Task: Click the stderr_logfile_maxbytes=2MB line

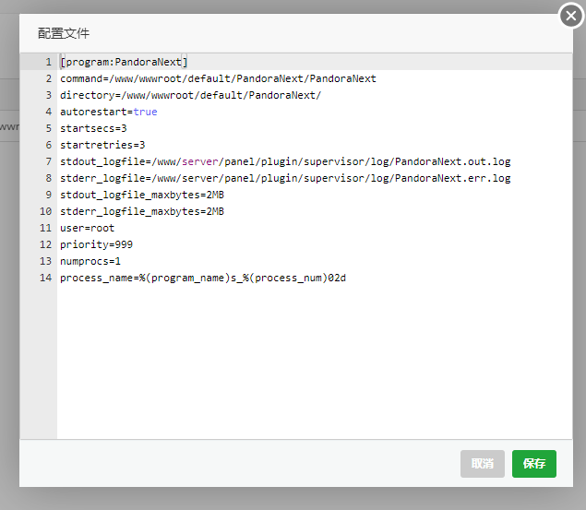Action: (x=142, y=211)
